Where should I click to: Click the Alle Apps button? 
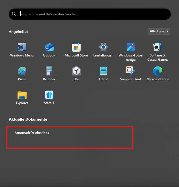157,31
